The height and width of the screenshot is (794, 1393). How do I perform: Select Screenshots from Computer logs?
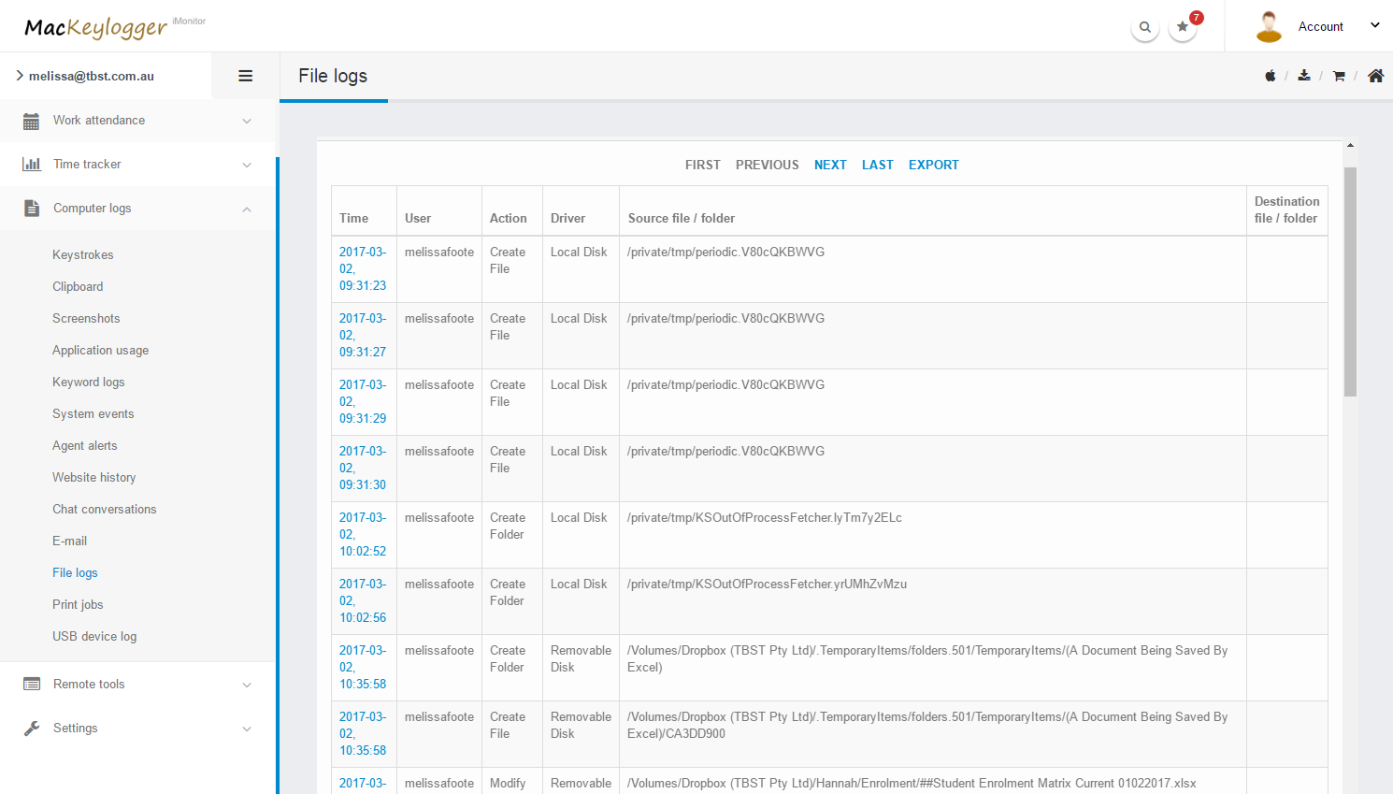click(x=86, y=319)
